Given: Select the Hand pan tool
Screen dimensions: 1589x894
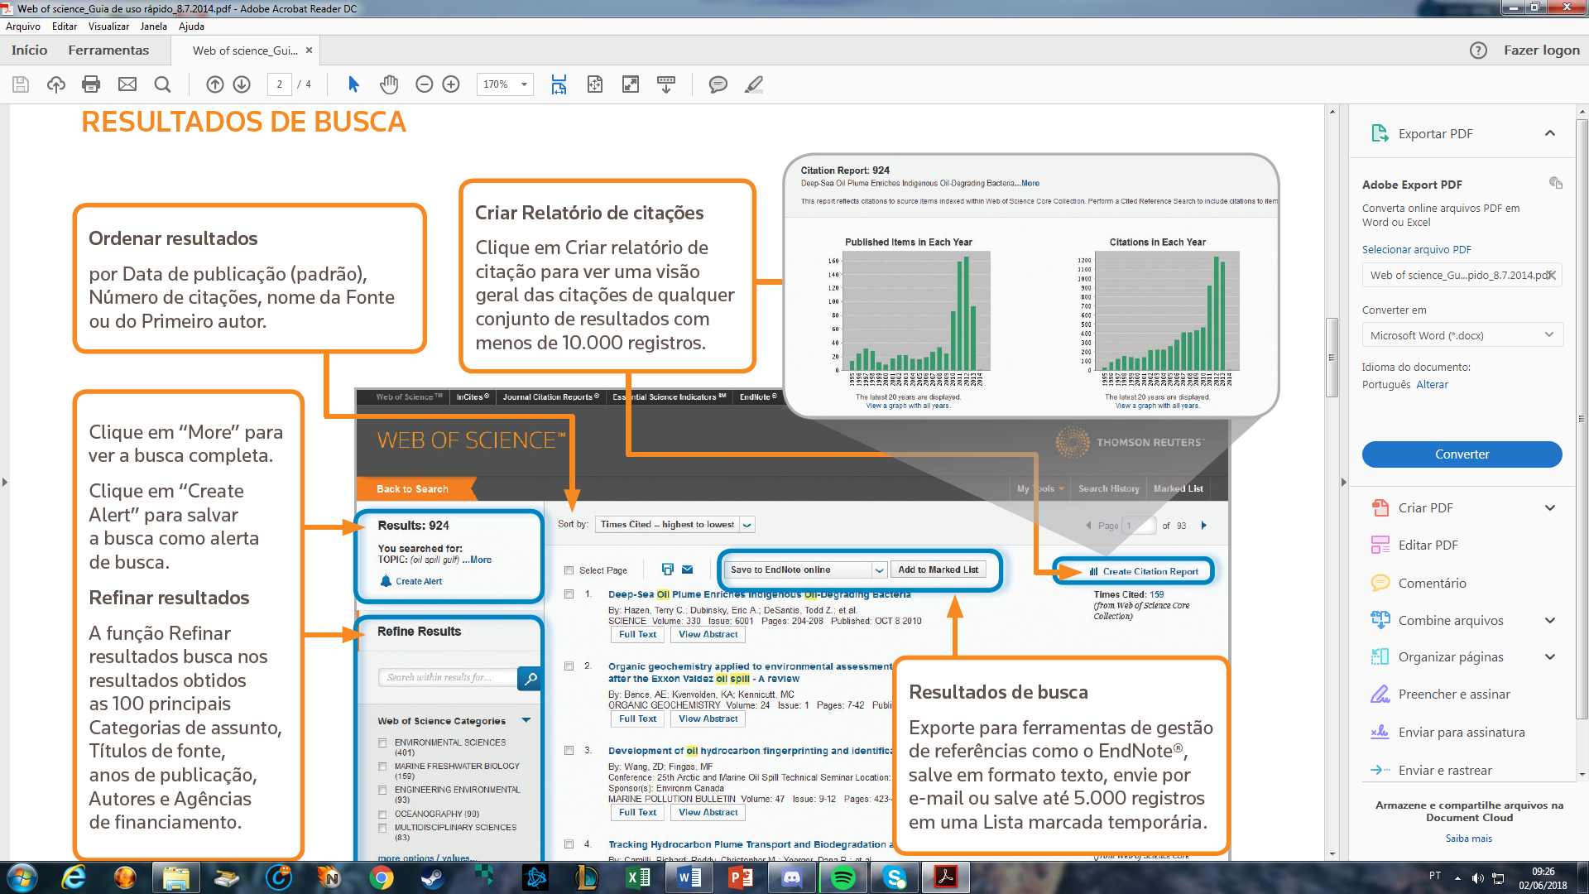Looking at the screenshot, I should 389,84.
